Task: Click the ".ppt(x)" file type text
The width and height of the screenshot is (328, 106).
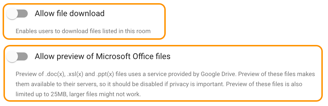Action: [105, 74]
